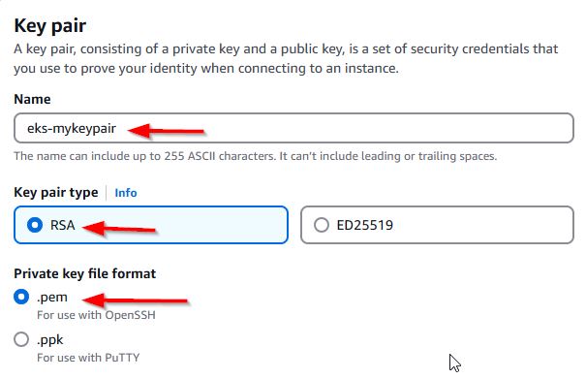
Task: Place cursor in the eks-mykeypair text
Action: 72,128
